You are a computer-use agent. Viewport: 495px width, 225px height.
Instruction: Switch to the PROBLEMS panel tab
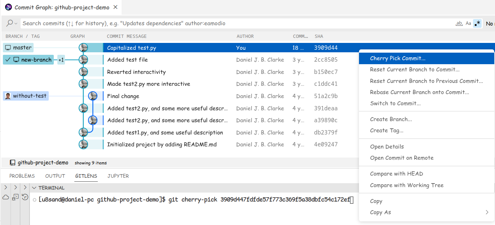(x=22, y=176)
